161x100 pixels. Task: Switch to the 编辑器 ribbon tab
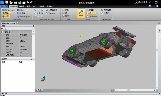(x=21, y=6)
